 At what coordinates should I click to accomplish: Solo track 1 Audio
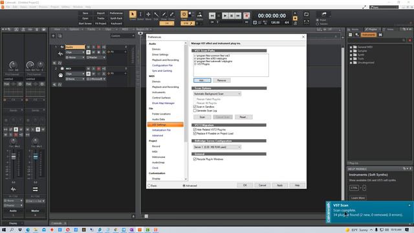93,47
